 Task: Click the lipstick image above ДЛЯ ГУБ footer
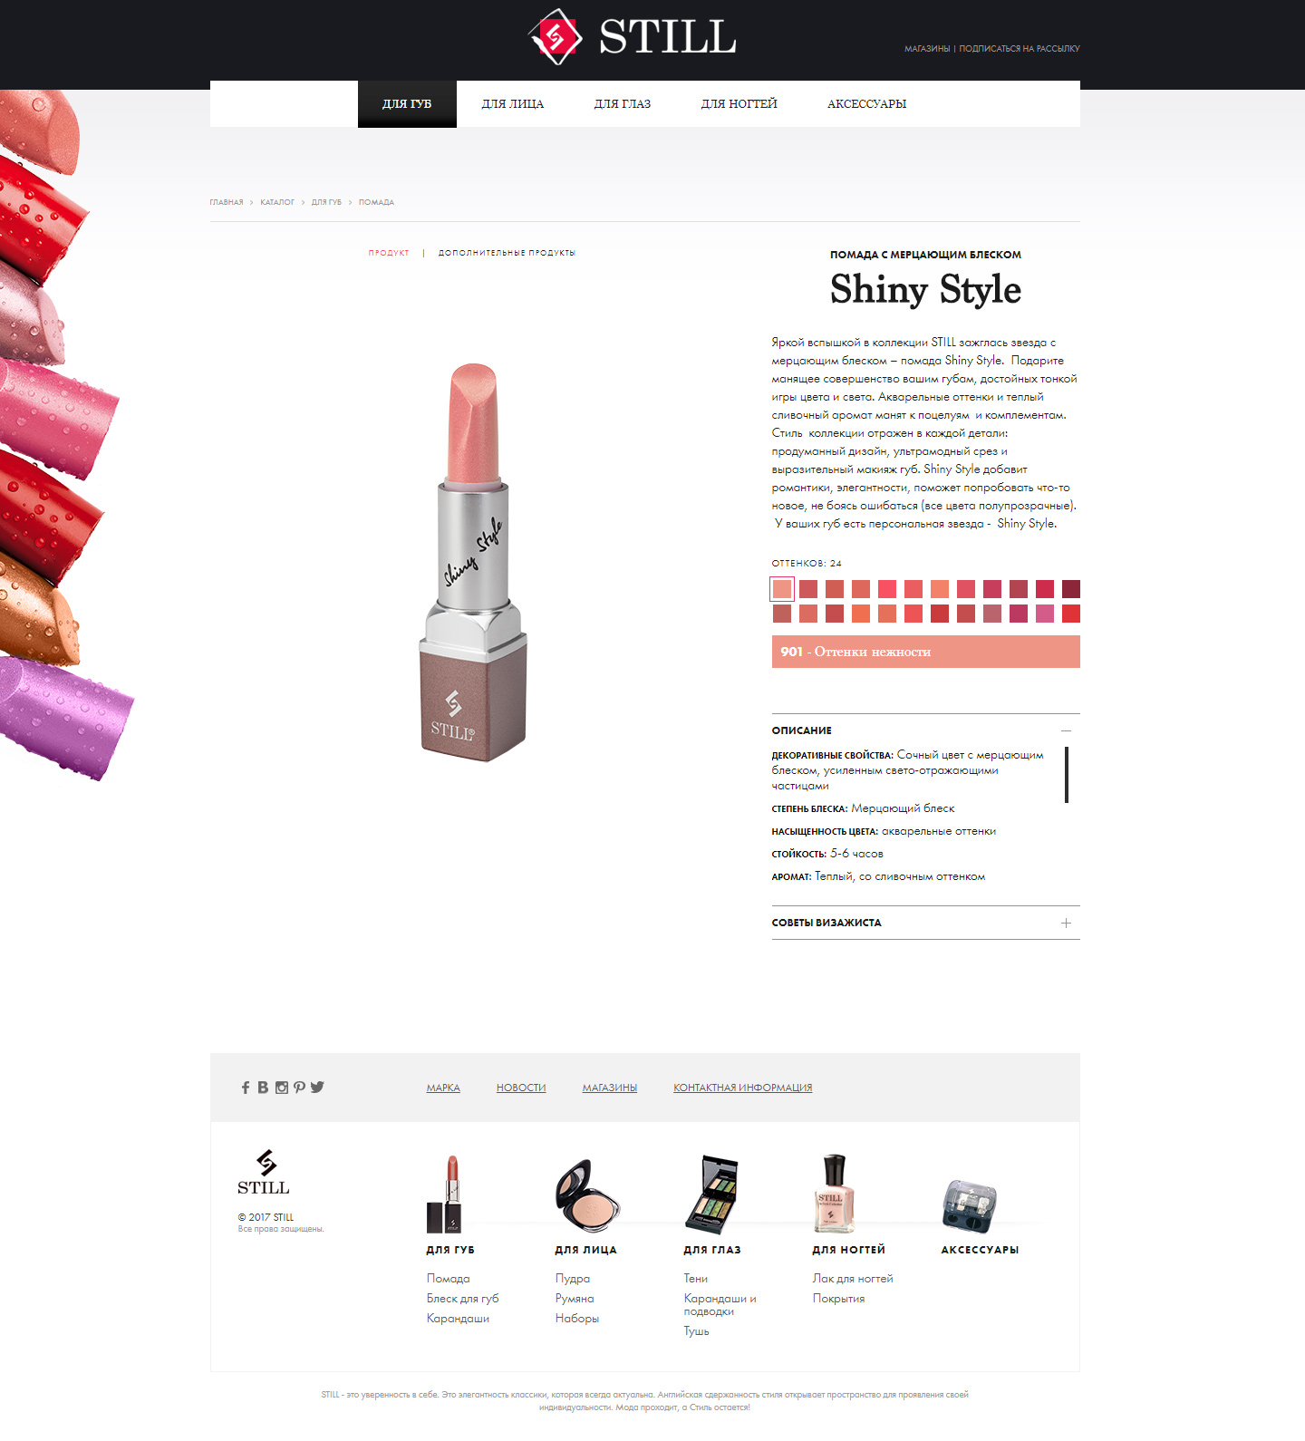coord(445,1194)
